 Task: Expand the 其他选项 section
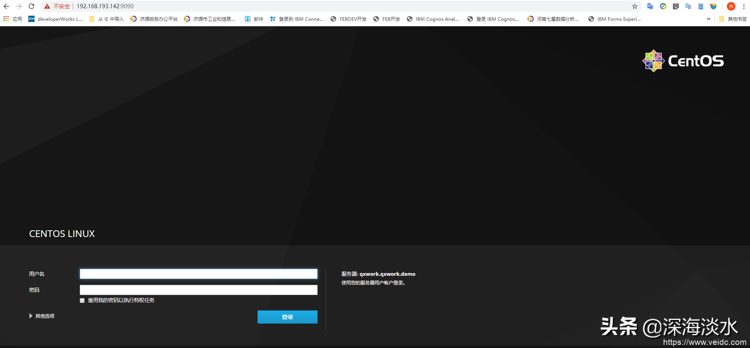pos(42,316)
